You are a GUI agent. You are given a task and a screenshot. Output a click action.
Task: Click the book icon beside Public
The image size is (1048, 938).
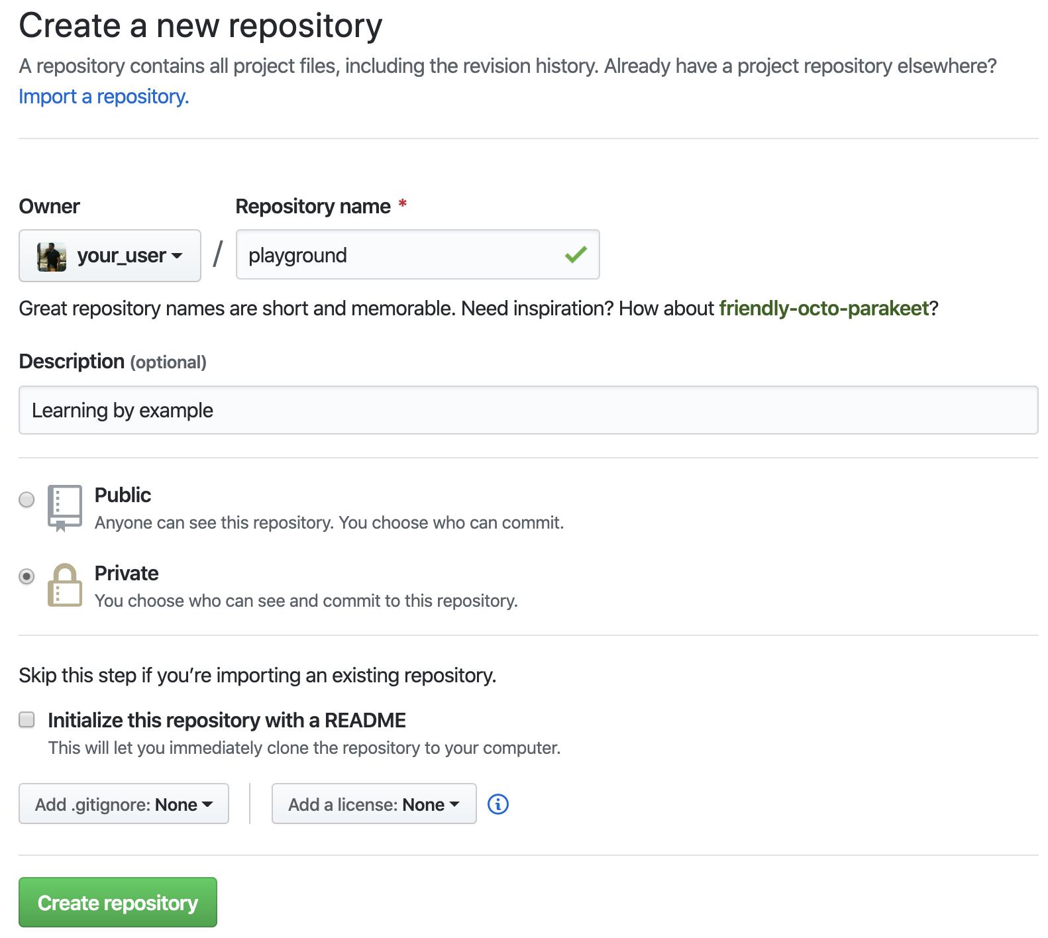coord(64,507)
